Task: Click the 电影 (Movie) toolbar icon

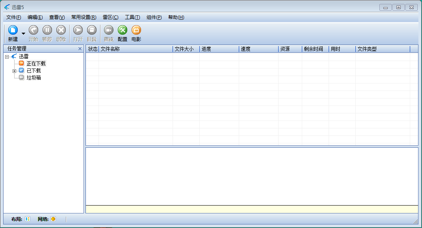Action: 136,30
